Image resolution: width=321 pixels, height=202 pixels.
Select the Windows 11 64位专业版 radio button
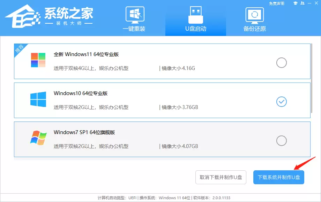pos(281,63)
